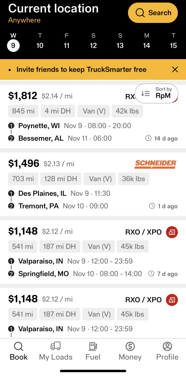The height and width of the screenshot is (376, 186).
Task: Open My Loads truck icon
Action: [x=56, y=346]
